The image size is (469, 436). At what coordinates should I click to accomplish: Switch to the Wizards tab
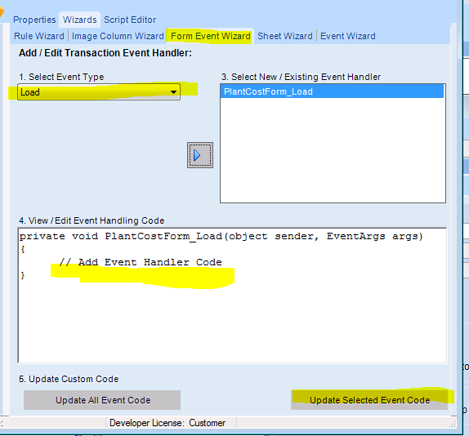(x=79, y=20)
